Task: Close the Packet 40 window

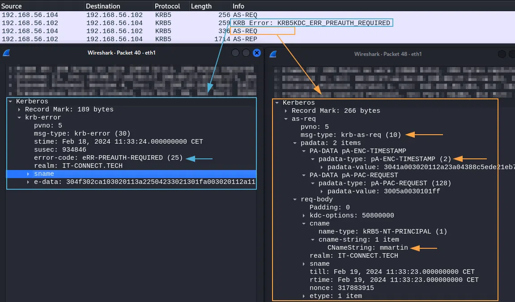Action: click(x=257, y=52)
